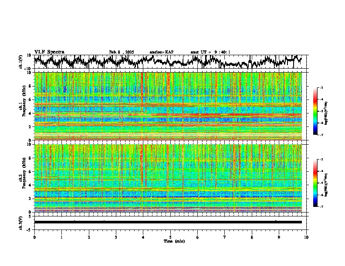Click the "ch.3(V)" axis label

point(20,223)
